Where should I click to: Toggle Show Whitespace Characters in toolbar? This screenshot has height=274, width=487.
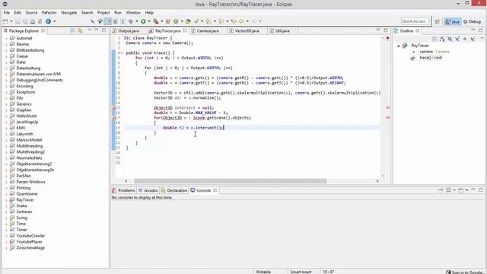coord(123,21)
